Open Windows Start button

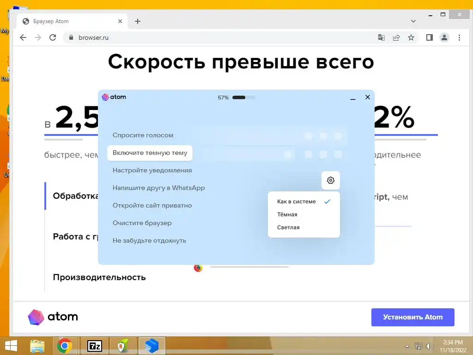[11, 346]
